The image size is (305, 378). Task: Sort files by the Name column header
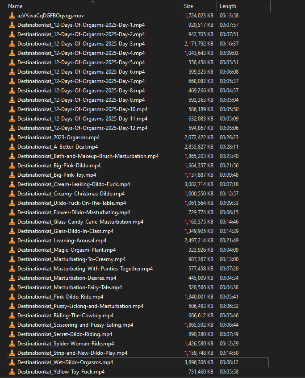15,6
